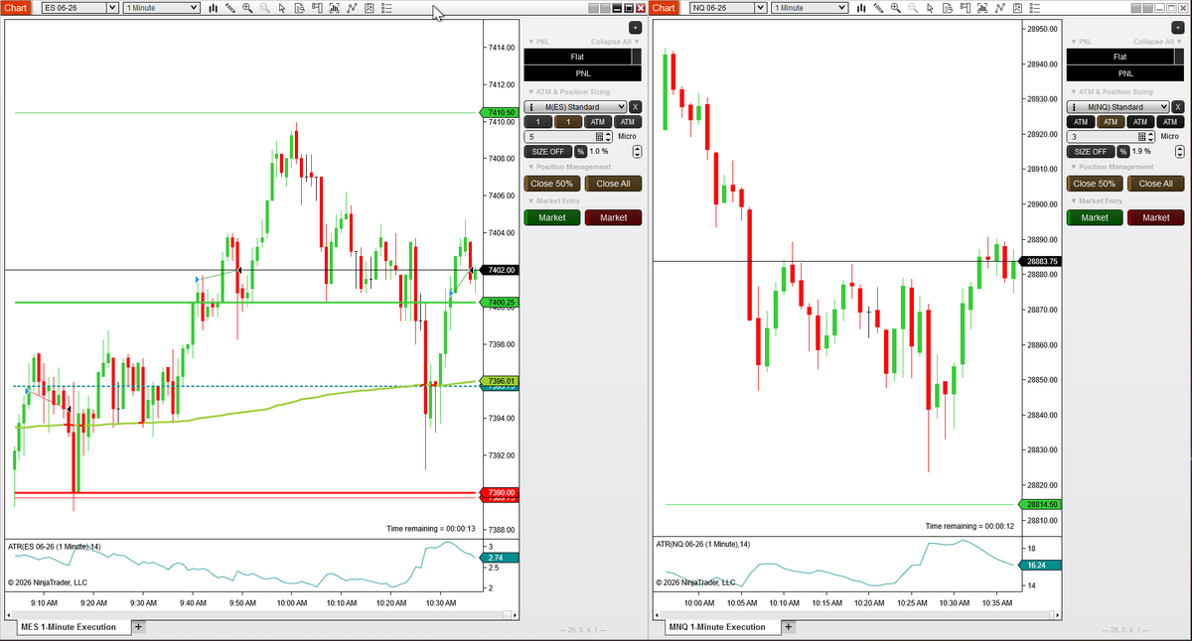
Task: Select pointer cursor tool in NQ chart
Action: [930, 8]
